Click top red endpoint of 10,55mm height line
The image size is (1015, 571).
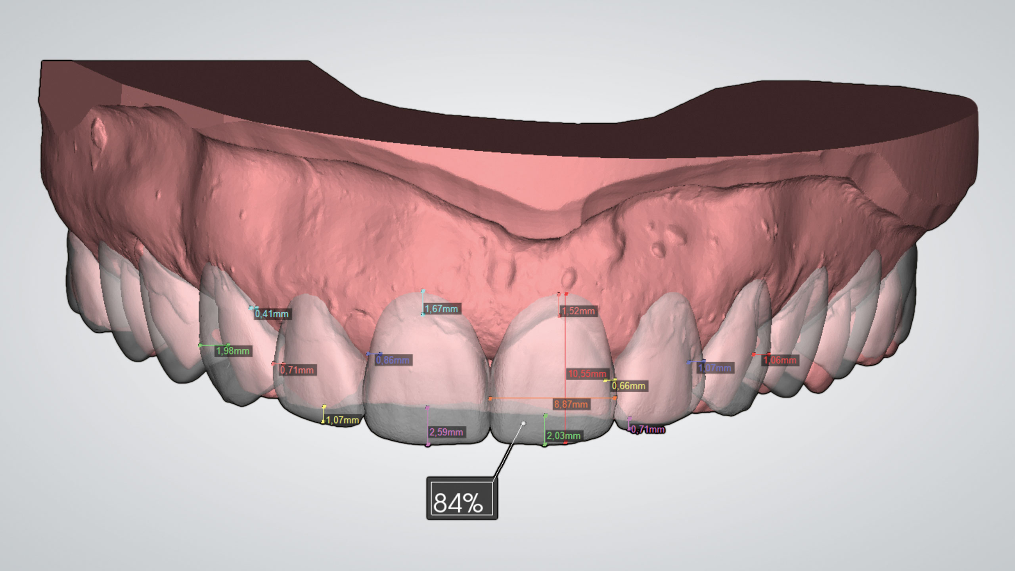click(x=567, y=294)
